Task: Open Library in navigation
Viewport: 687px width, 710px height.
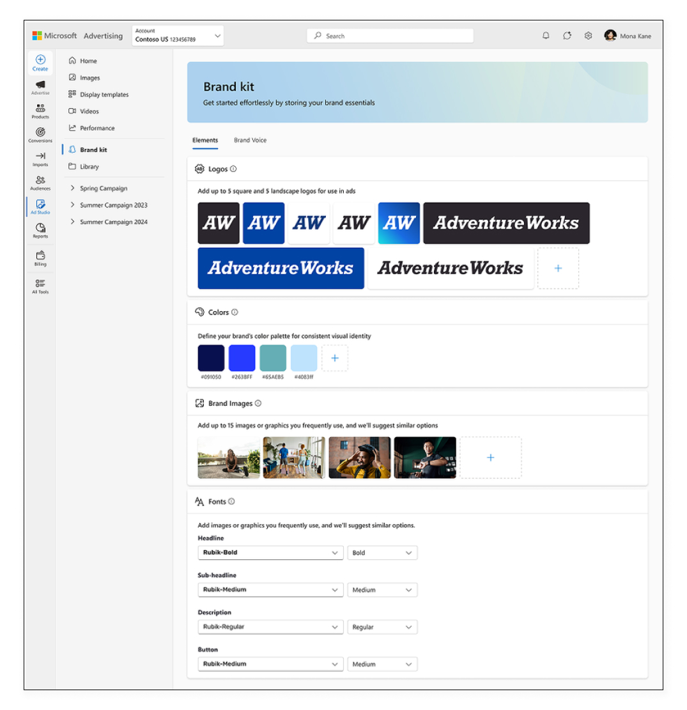Action: [x=89, y=167]
